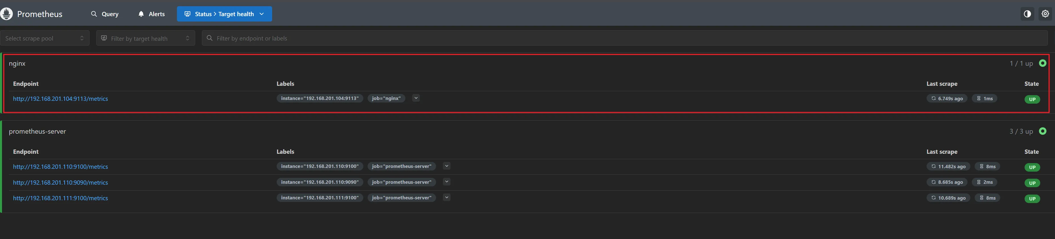
Task: Click the Filter by endpoint or labels field
Action: tap(624, 39)
